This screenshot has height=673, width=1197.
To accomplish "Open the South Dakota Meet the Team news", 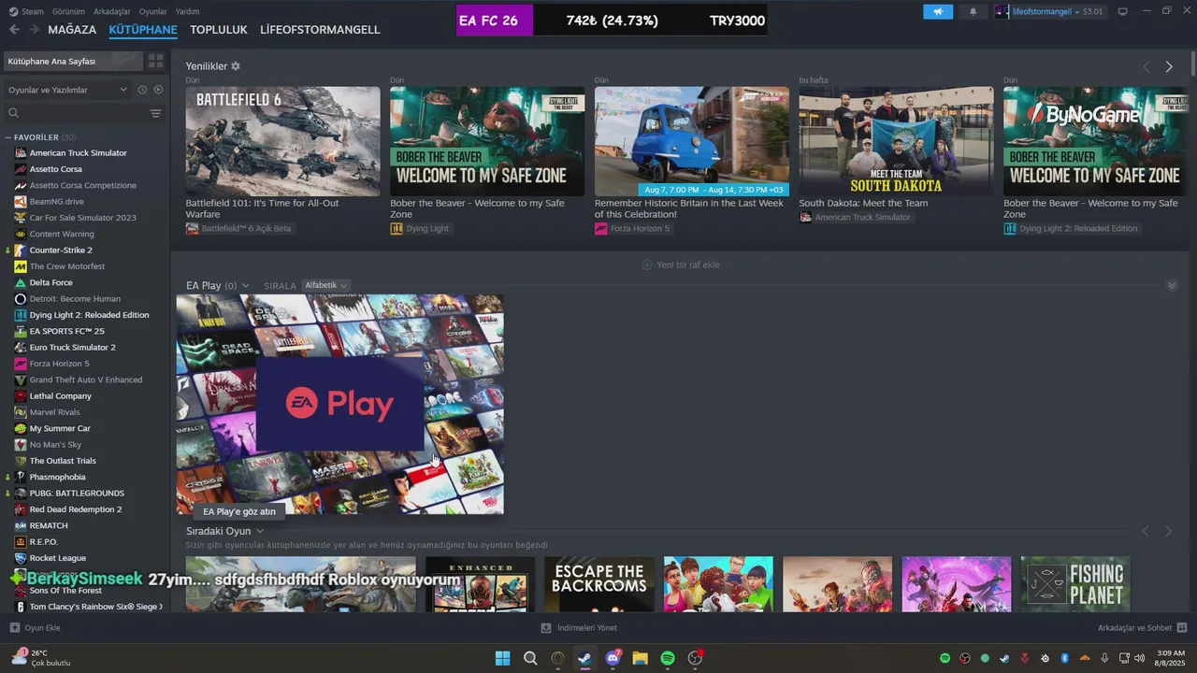I will tap(896, 141).
